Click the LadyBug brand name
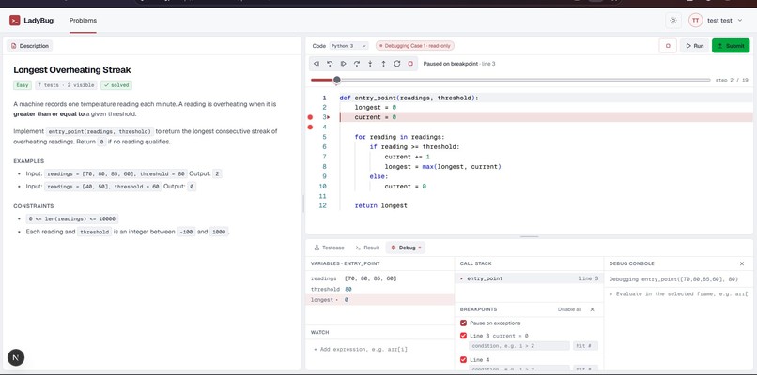This screenshot has width=757, height=375. tap(39, 21)
